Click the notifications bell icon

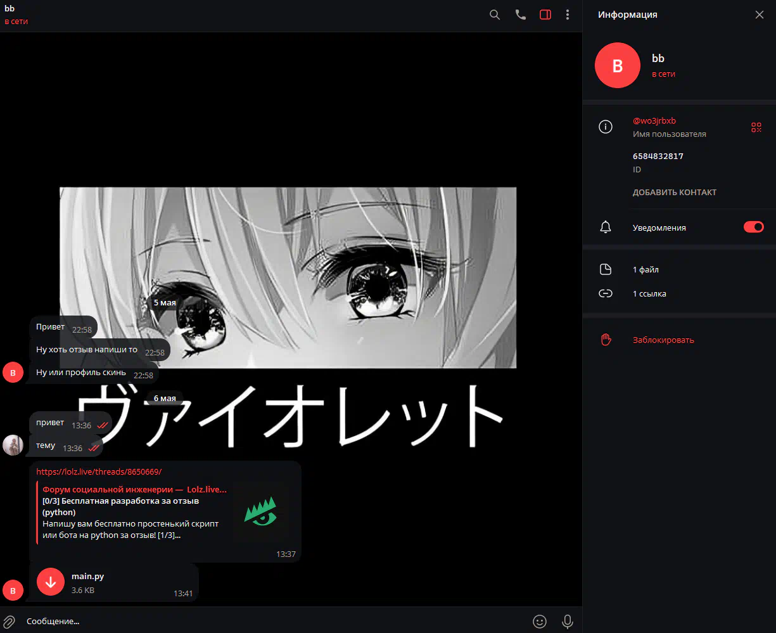pos(606,227)
